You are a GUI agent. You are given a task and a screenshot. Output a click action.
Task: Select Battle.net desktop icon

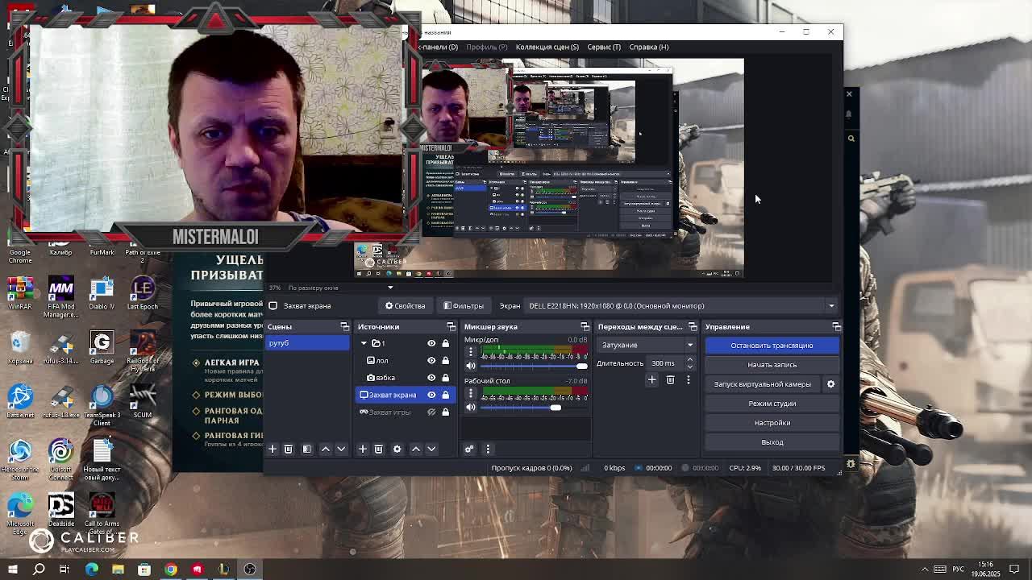20,401
